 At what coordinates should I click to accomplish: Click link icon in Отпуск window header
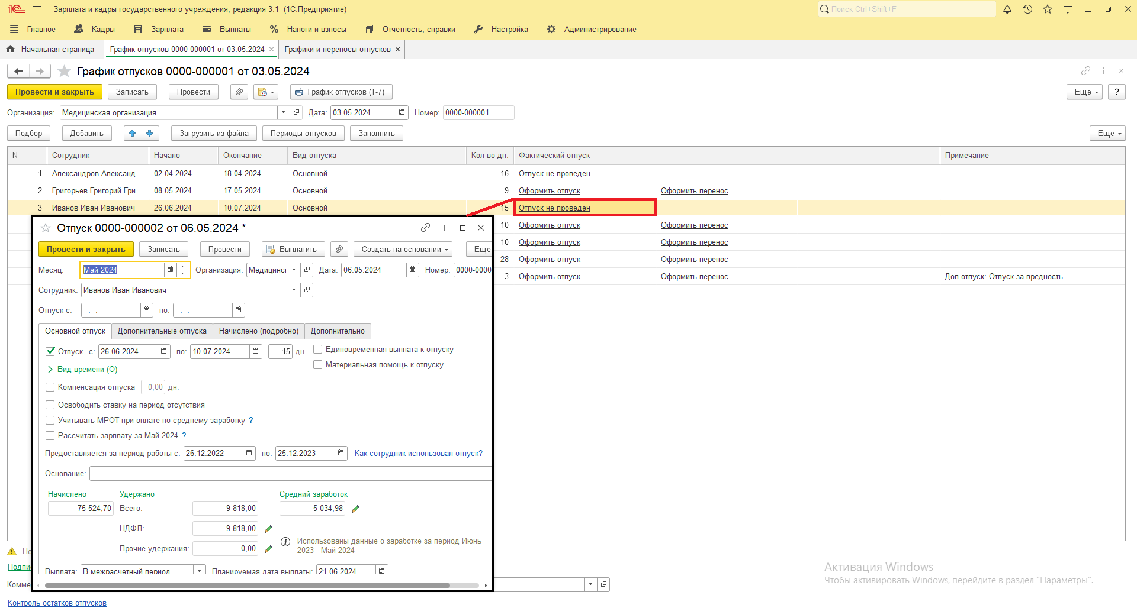pos(425,228)
